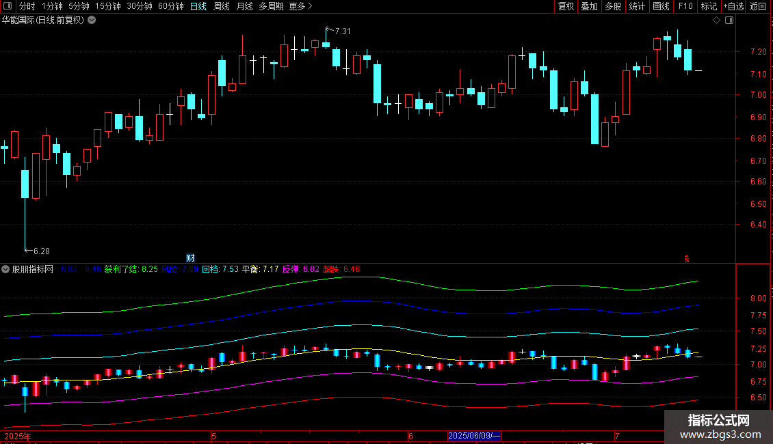Open the 多股 multi-stock view
The image size is (773, 444).
613,6
